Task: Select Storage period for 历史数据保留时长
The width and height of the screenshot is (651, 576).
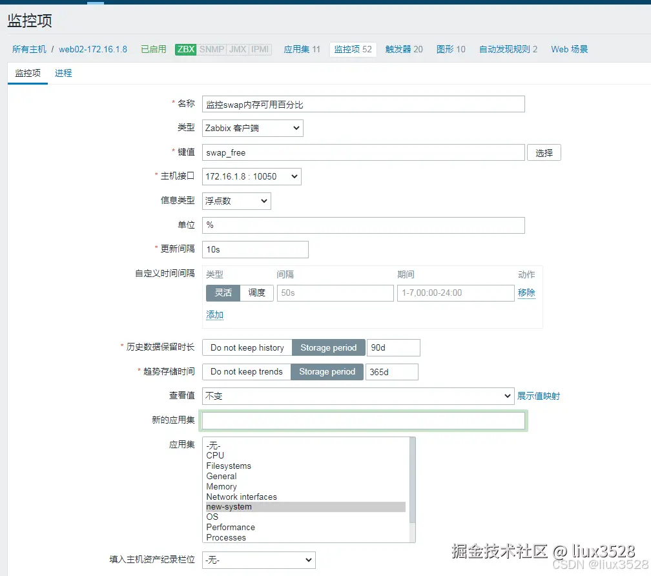Action: click(x=328, y=348)
